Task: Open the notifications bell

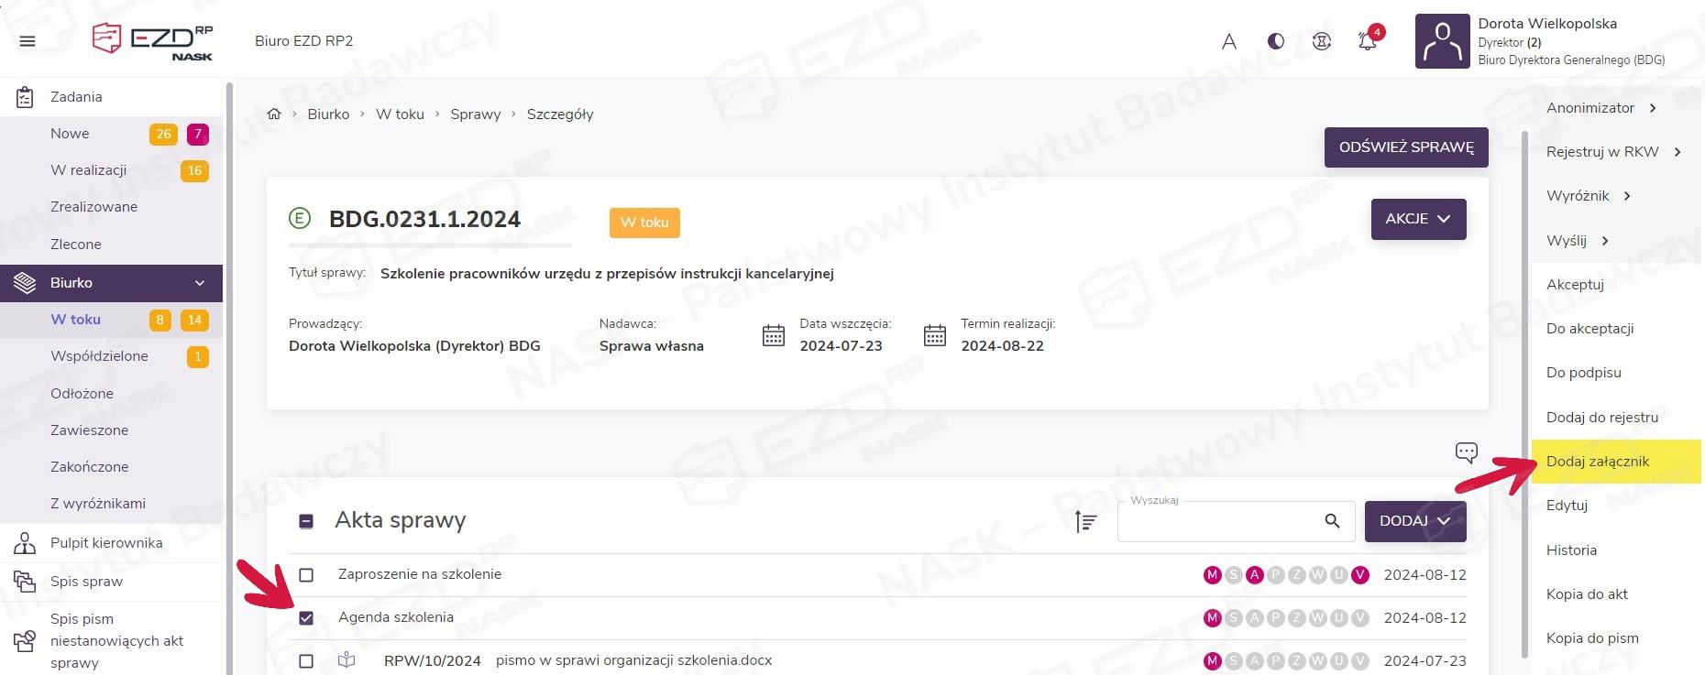Action: (x=1367, y=41)
